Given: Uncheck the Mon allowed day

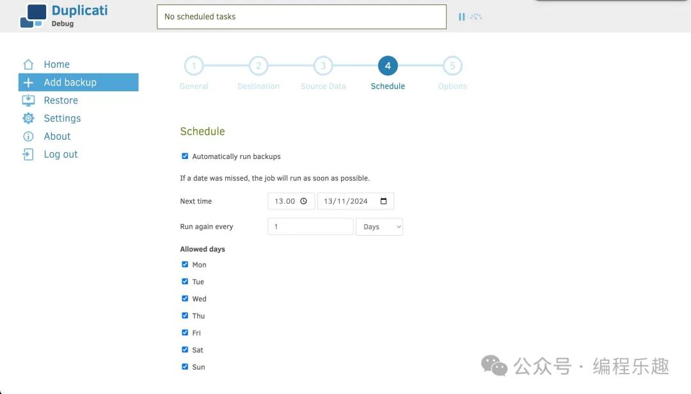Looking at the screenshot, I should tap(185, 264).
